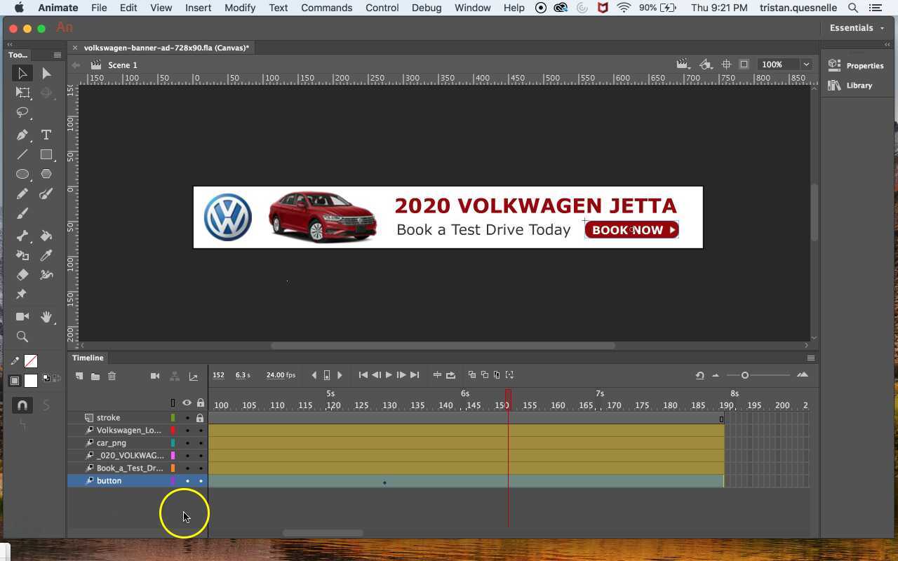Open the New Folder icon in timeline
Screen dimensions: 898x561
(96, 376)
